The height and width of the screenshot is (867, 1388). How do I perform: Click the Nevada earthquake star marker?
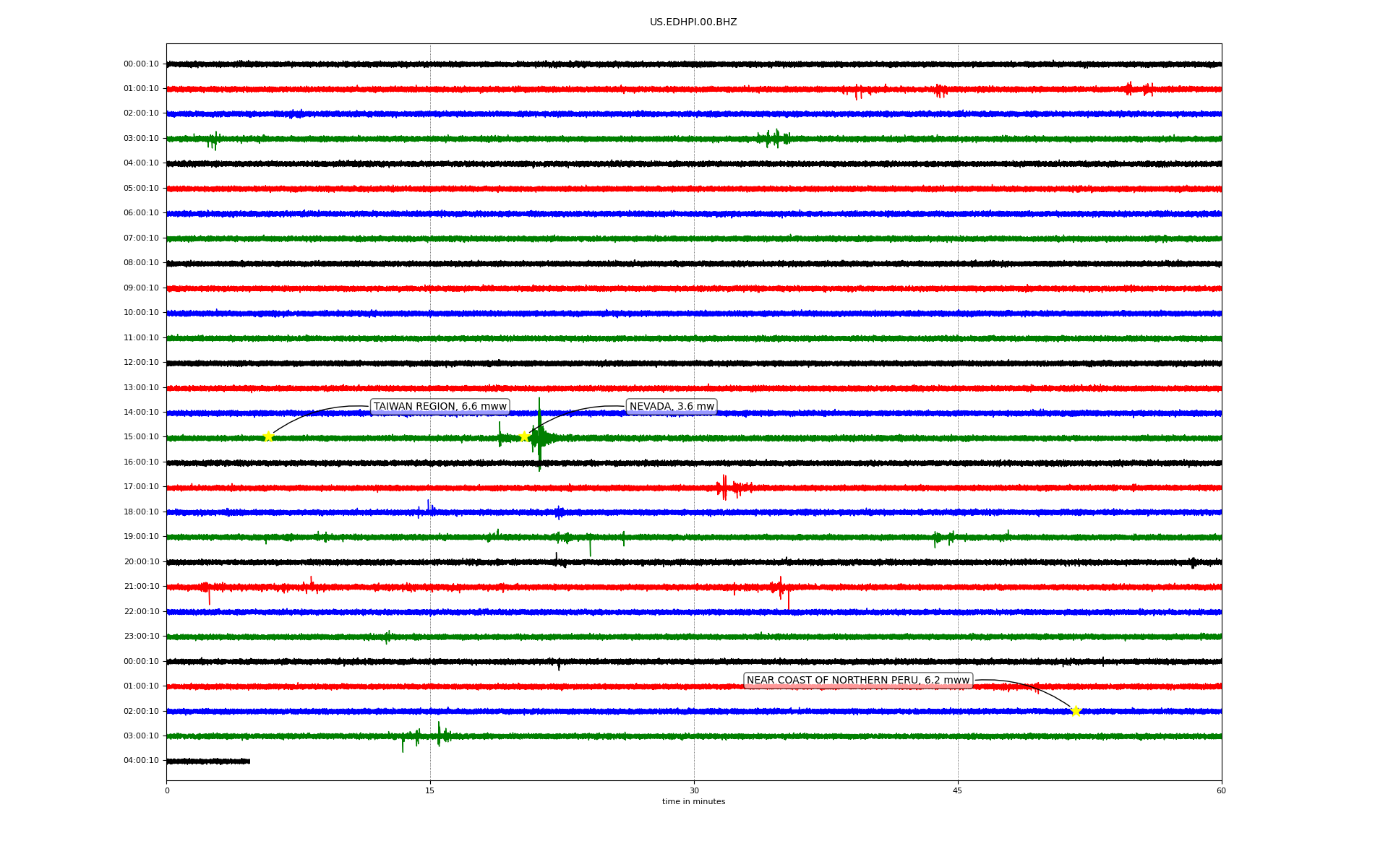524,436
